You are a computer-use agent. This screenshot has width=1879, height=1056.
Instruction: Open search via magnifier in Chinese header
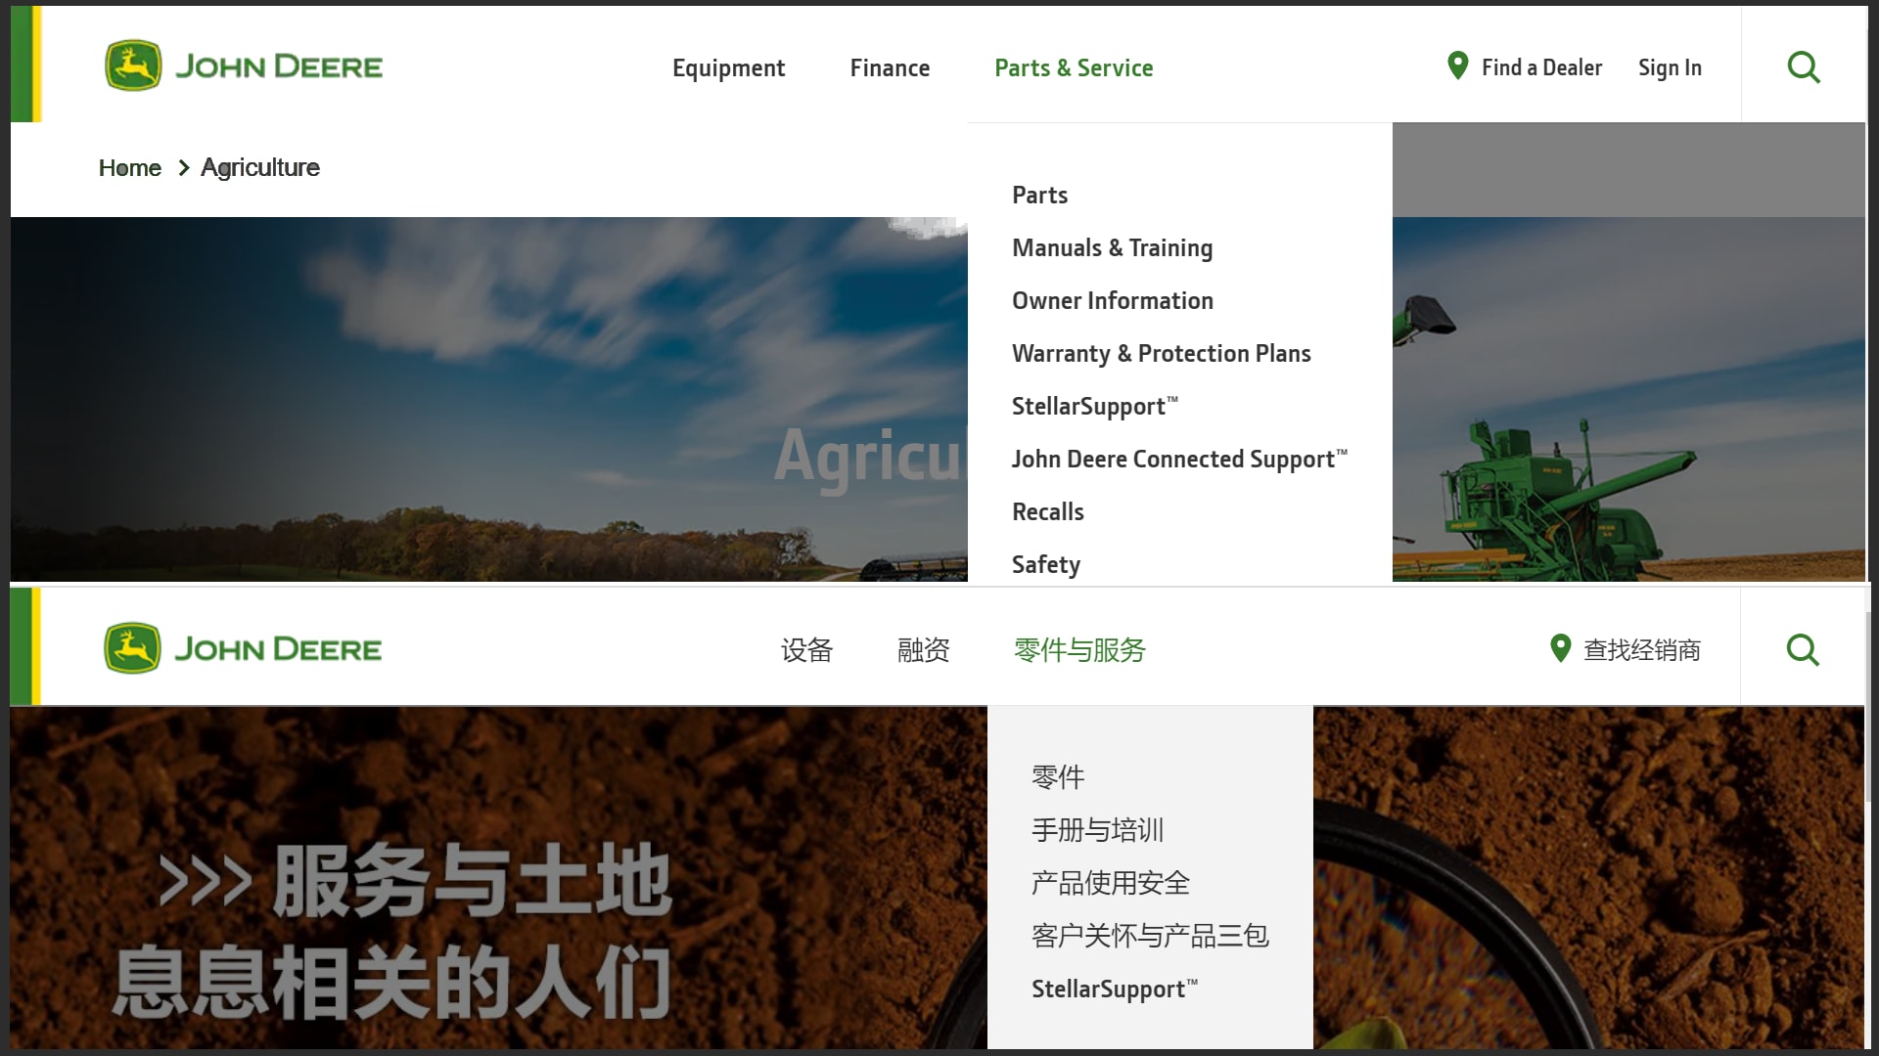coord(1803,649)
